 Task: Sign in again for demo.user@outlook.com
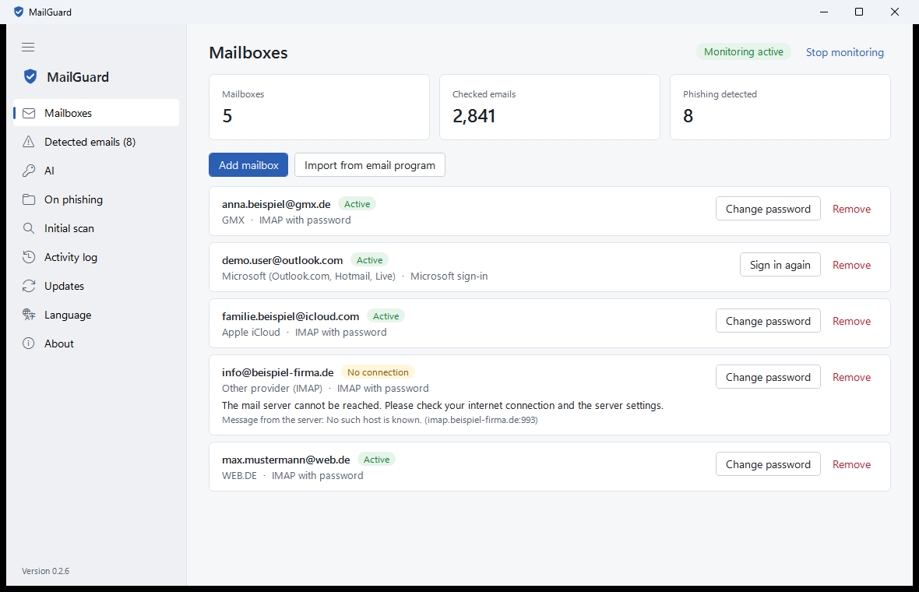click(780, 265)
